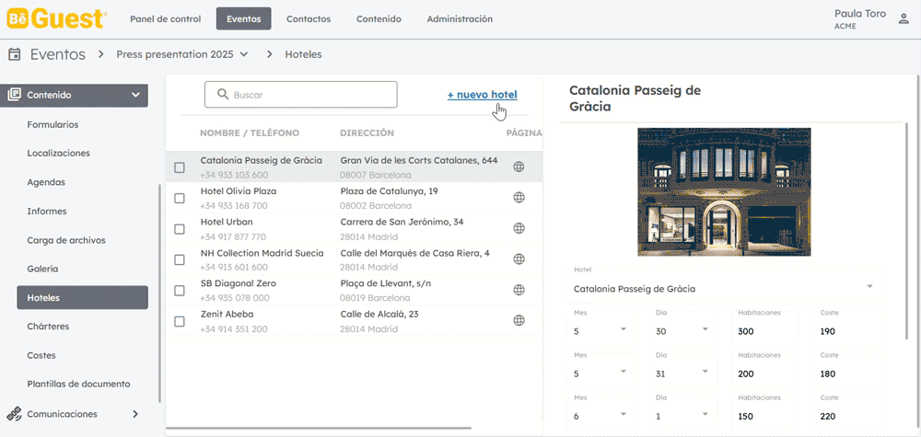The width and height of the screenshot is (921, 437).
Task: Switch to the Eventos top tab
Action: [x=244, y=18]
